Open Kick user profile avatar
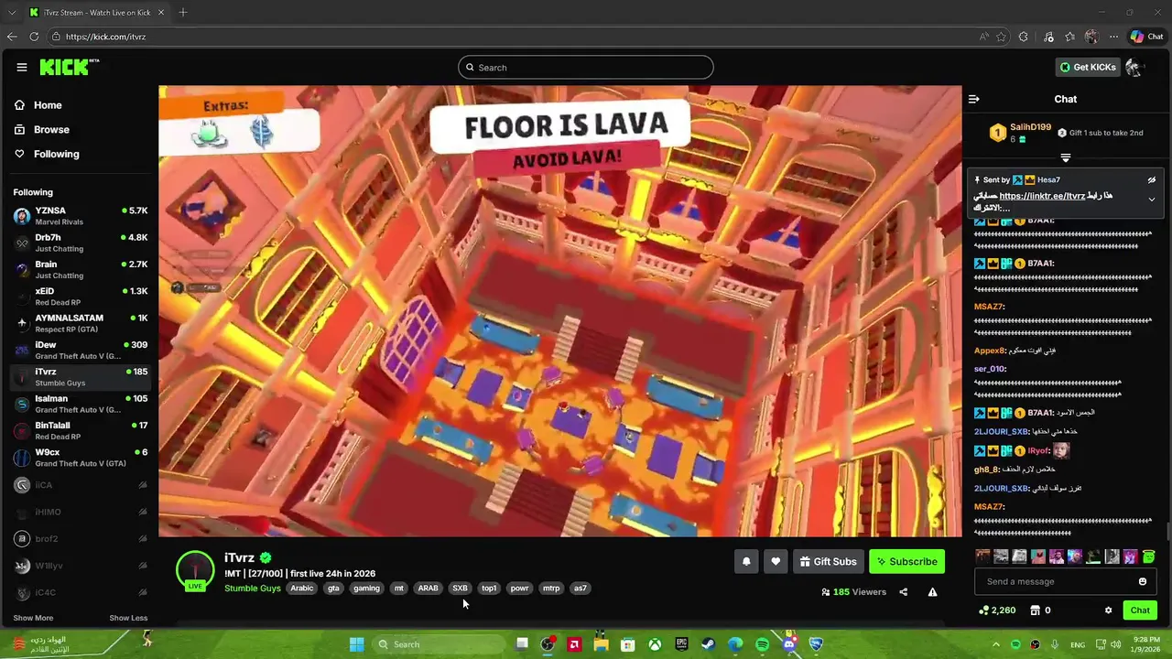1172x659 pixels. pos(1134,67)
